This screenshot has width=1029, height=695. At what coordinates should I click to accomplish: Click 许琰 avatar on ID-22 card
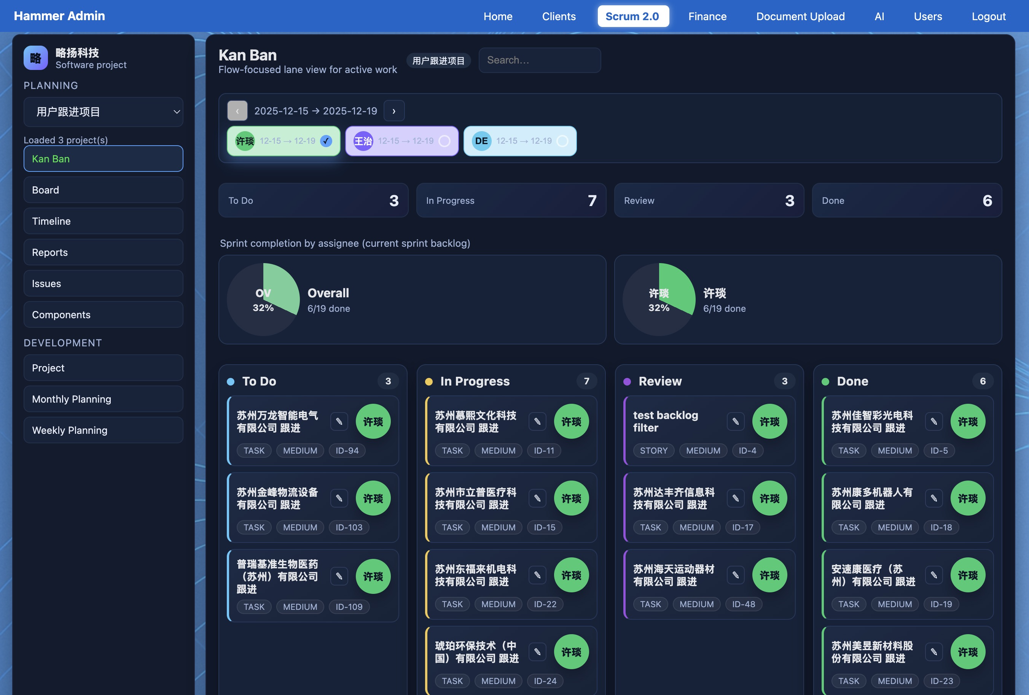[x=572, y=575]
